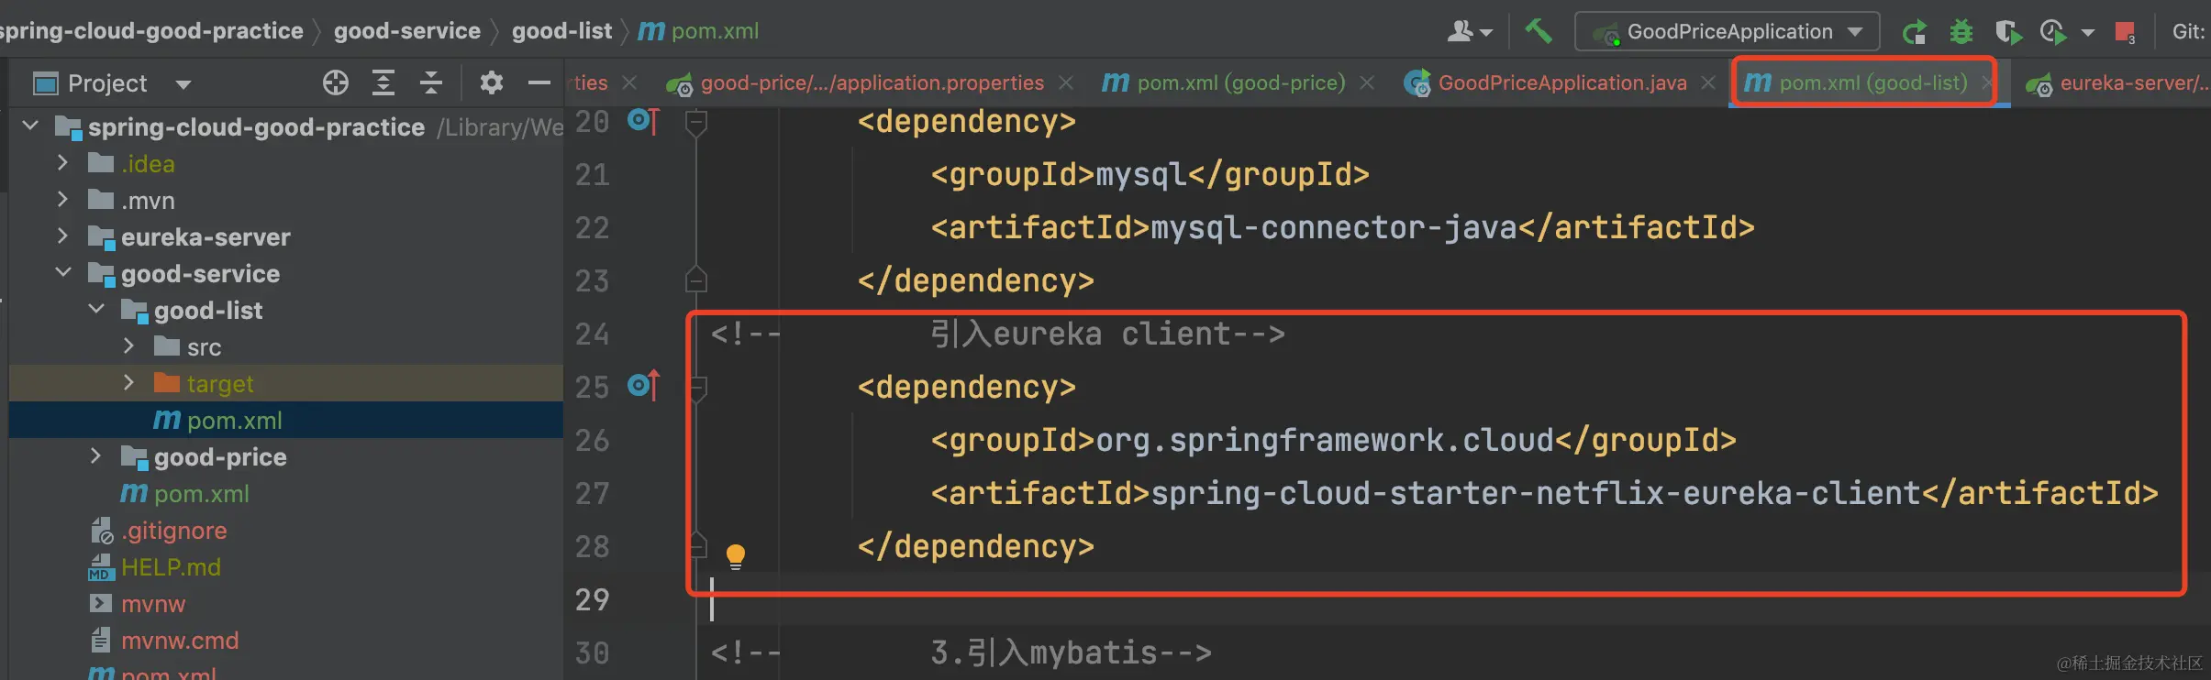Image resolution: width=2211 pixels, height=680 pixels.
Task: Expand the good-price module
Action: (95, 456)
